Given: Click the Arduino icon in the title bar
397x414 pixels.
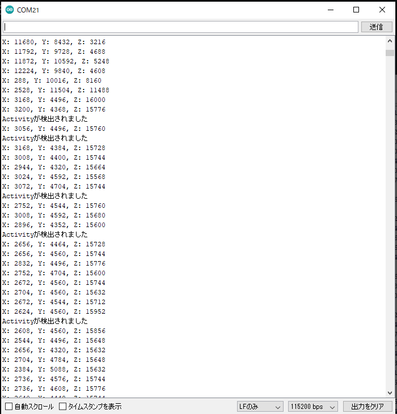Looking at the screenshot, I should (10, 10).
